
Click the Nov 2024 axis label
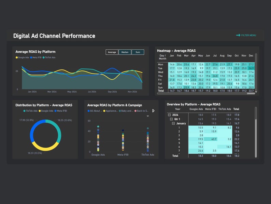(x=132, y=92)
